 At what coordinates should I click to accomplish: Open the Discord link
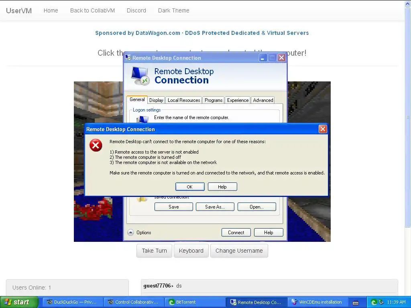tap(136, 10)
